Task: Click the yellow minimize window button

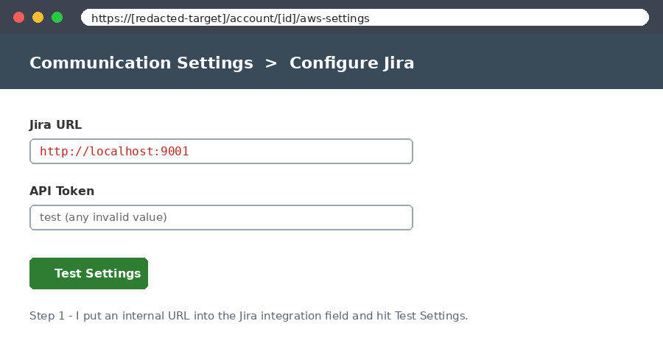Action: click(x=38, y=18)
